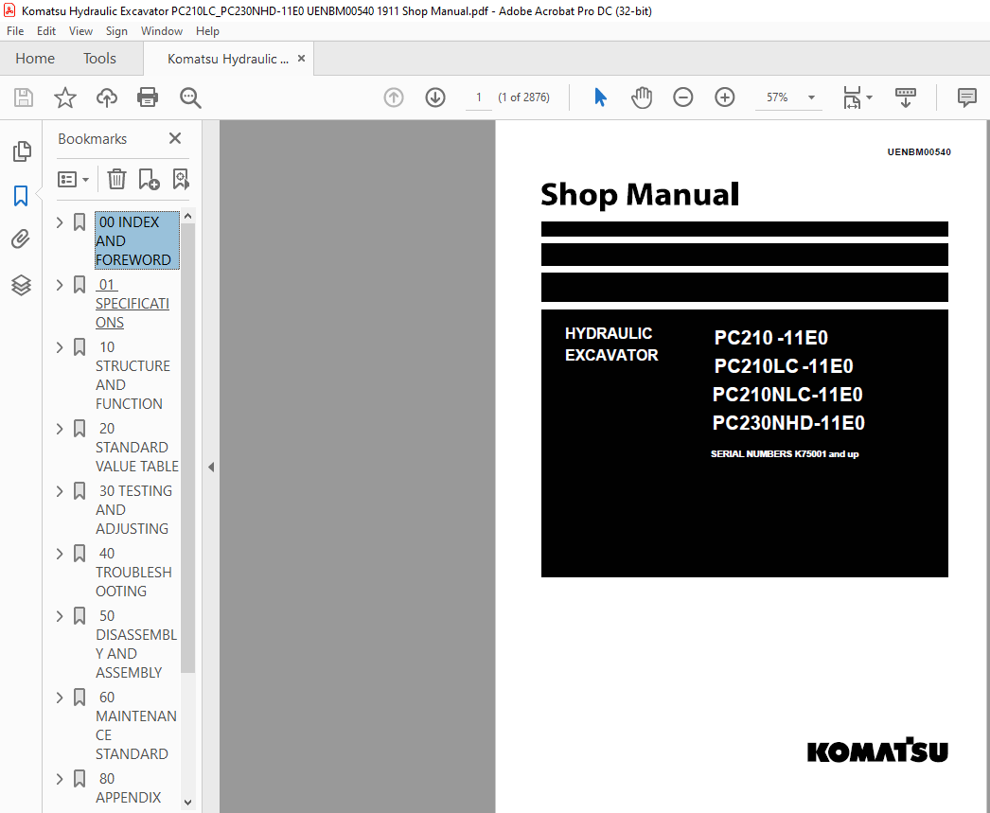Select the Komatsu Hydraulic document tab
990x813 pixels.
point(227,59)
